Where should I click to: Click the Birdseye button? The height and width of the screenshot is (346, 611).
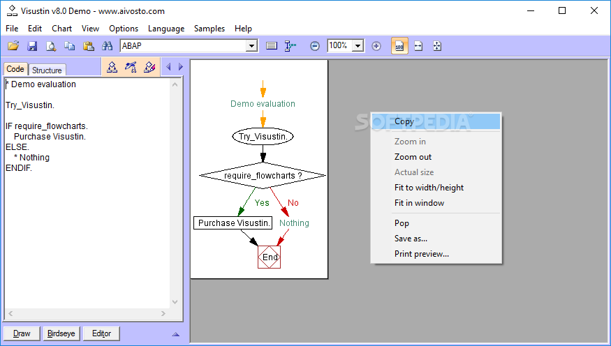tap(61, 333)
